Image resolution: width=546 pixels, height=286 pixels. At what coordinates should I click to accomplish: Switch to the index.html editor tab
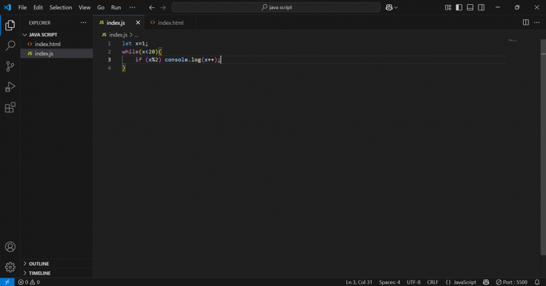[170, 22]
